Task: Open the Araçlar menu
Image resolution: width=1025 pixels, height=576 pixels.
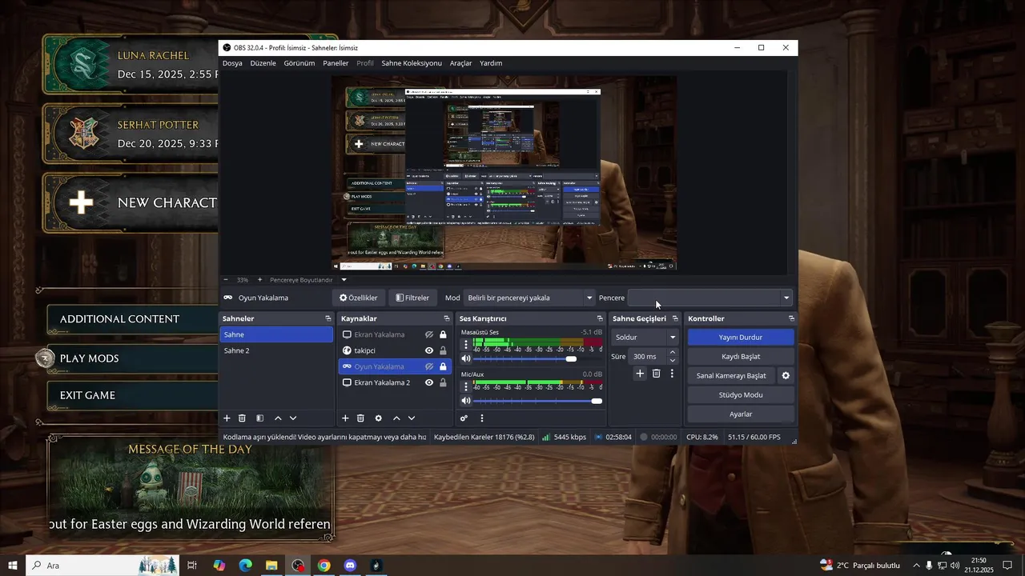Action: (x=460, y=63)
